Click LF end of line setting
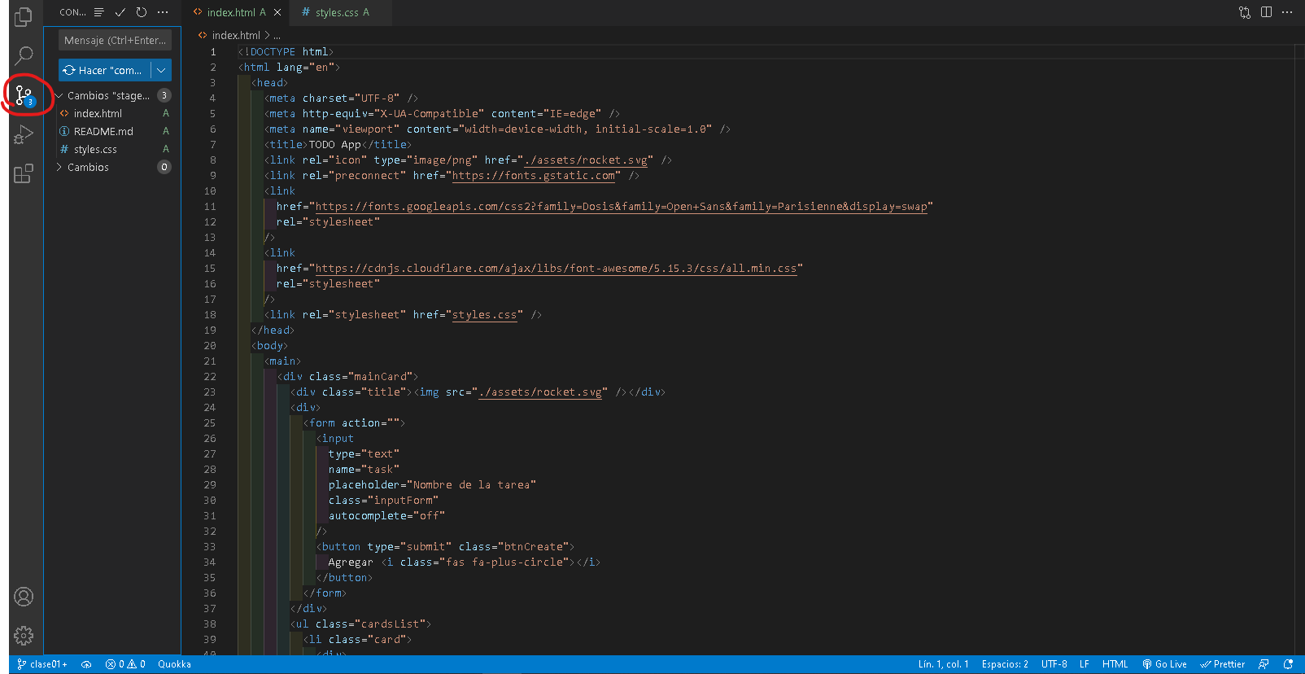1305x674 pixels. coord(1084,664)
